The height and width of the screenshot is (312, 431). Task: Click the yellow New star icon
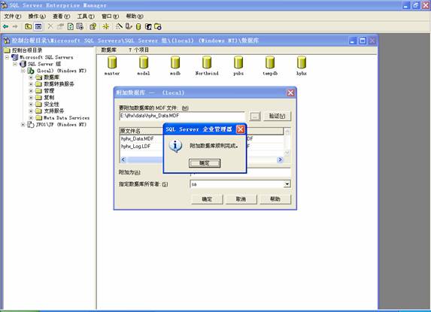point(106,26)
